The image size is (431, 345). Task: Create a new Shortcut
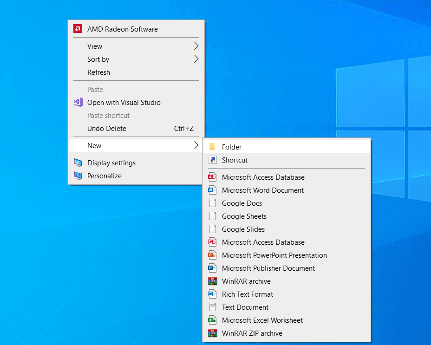287,160
